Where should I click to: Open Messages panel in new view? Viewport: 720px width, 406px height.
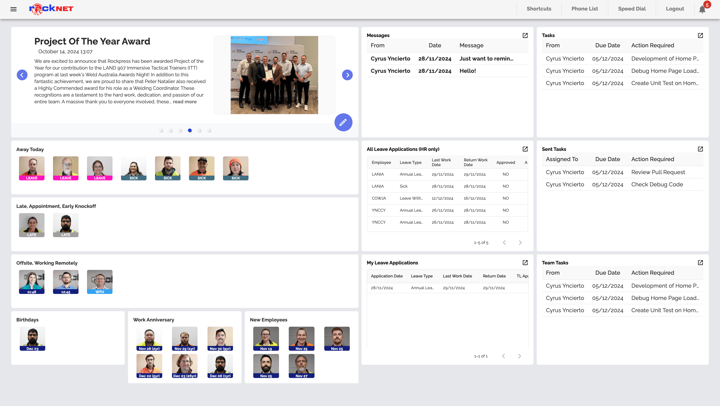tap(525, 35)
